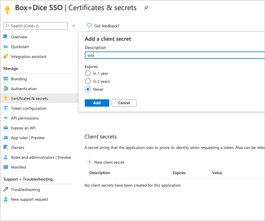Click the Description field containing sso
265x221 pixels.
175,55
